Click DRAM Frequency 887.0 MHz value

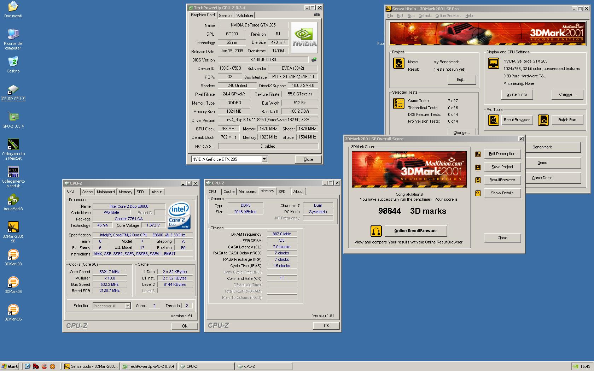point(282,234)
